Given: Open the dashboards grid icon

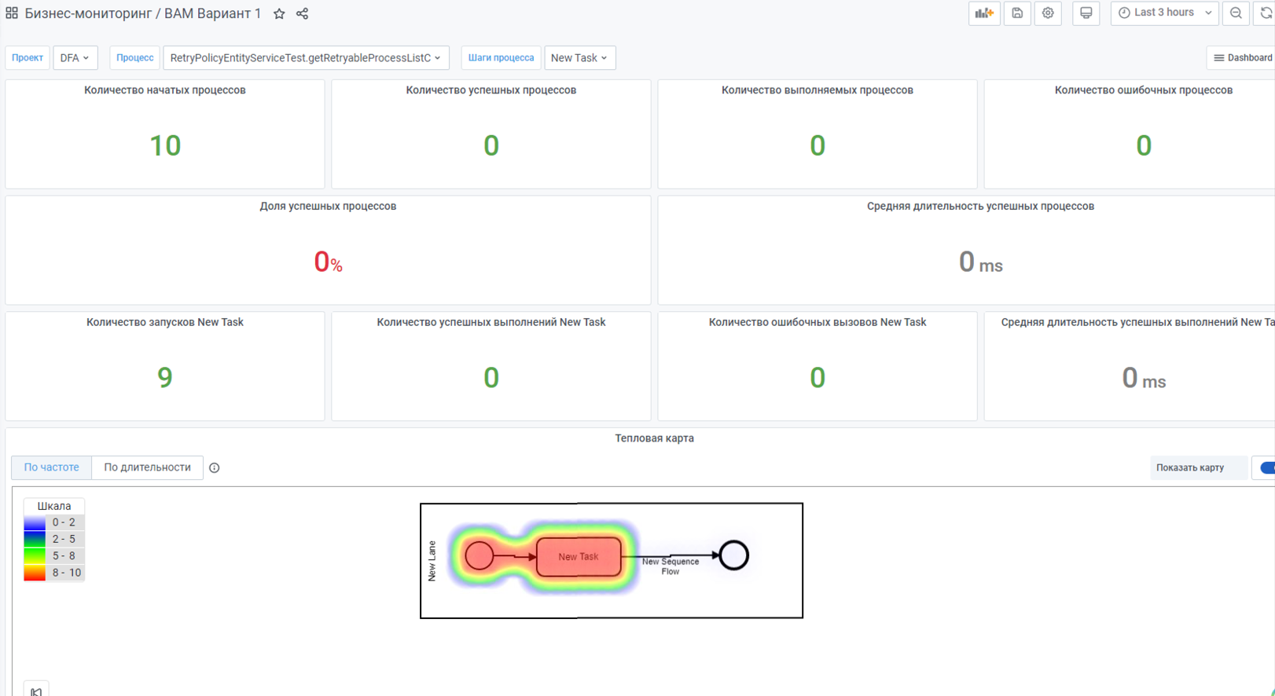Looking at the screenshot, I should 12,13.
